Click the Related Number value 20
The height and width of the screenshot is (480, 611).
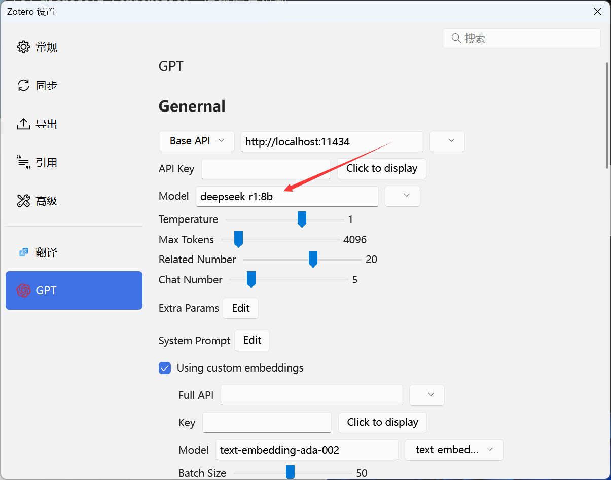(371, 260)
